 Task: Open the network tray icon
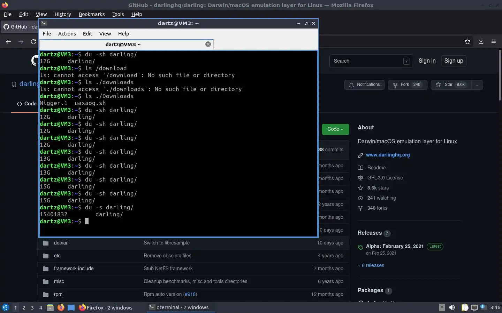(x=474, y=307)
